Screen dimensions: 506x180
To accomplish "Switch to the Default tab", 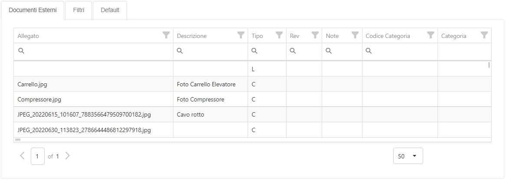I will pos(110,10).
